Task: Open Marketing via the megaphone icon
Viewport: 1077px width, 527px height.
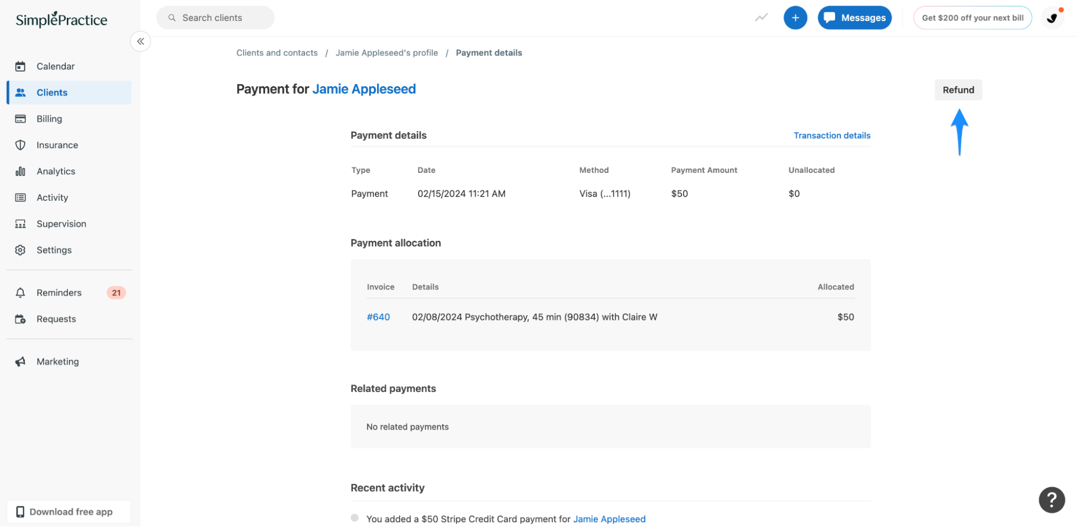Action: (20, 361)
